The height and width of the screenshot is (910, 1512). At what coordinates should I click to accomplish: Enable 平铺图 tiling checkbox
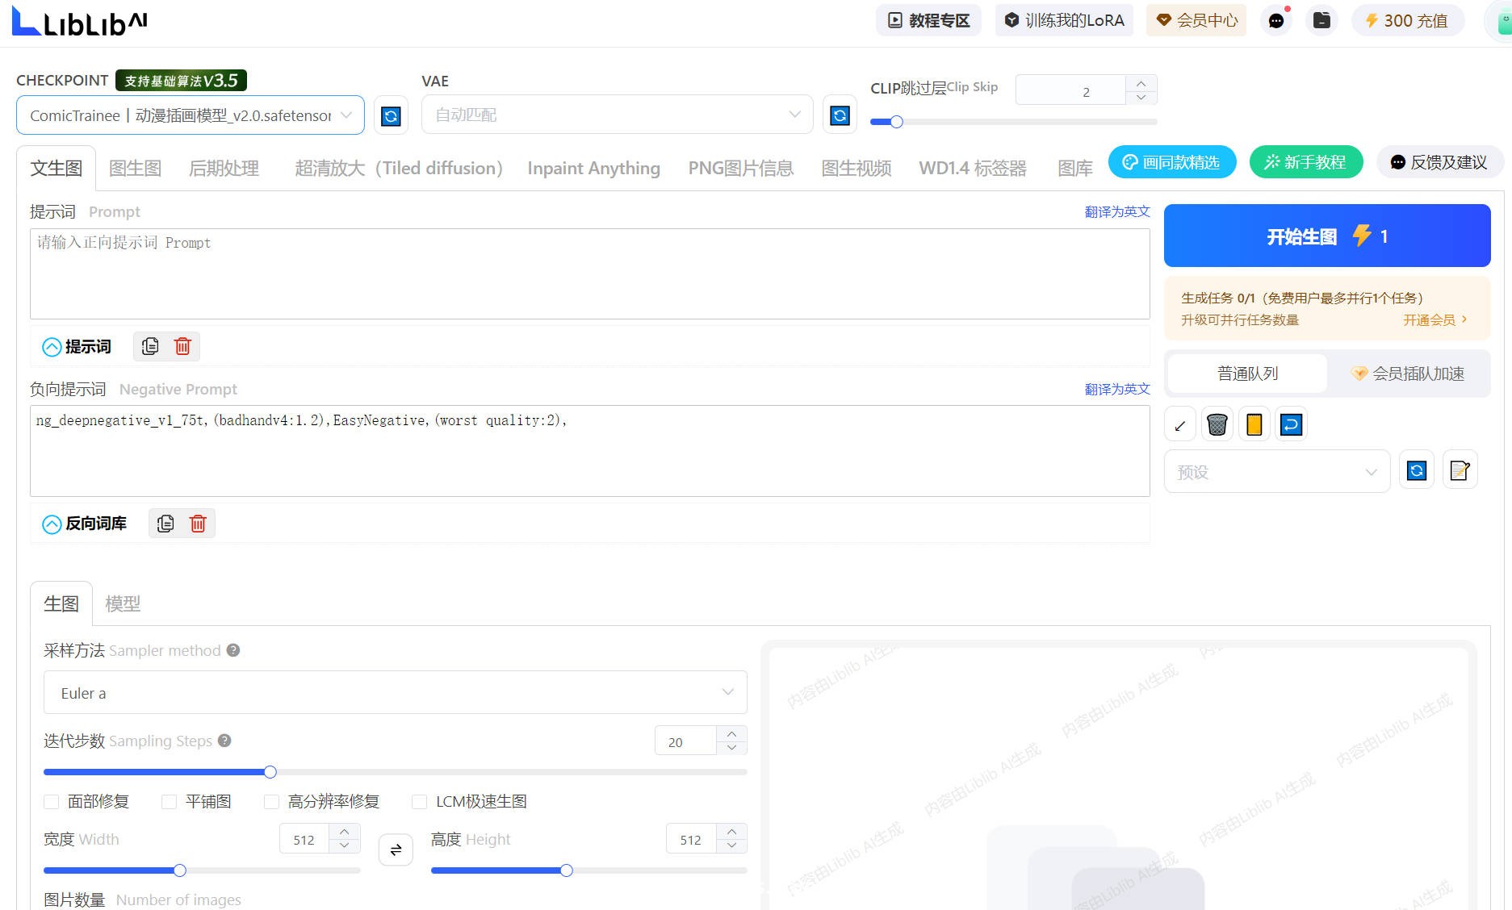click(x=169, y=802)
